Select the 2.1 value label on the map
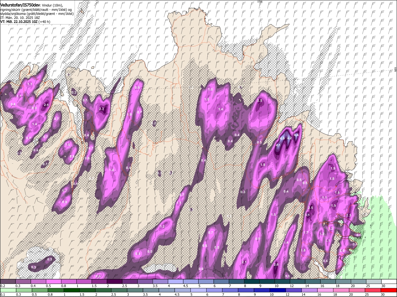The width and height of the screenshot is (397, 297). pos(244,262)
